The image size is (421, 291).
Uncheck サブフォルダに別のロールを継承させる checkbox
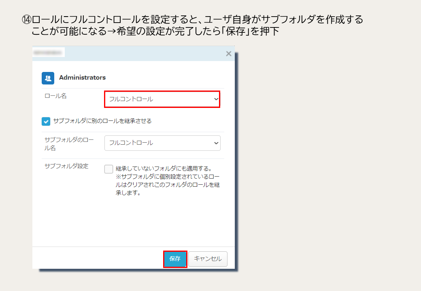[x=46, y=121]
